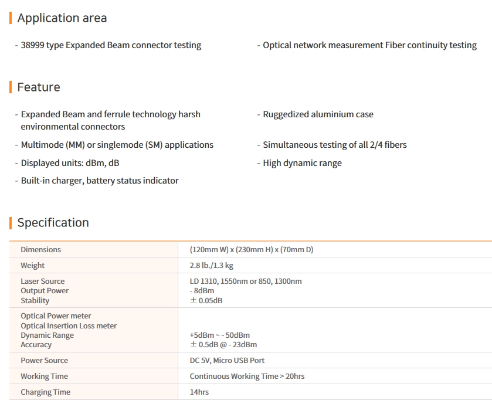Select the Optical Power meter label
The height and width of the screenshot is (407, 492).
coord(56,316)
